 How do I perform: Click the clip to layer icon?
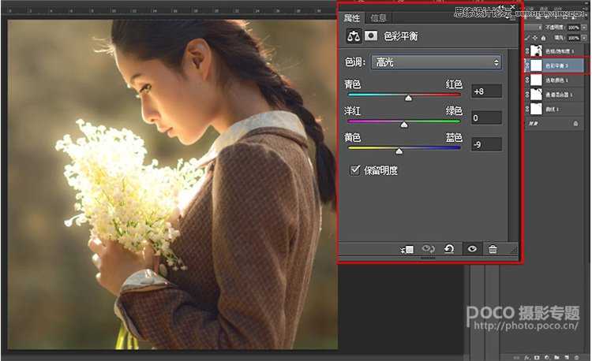point(407,249)
